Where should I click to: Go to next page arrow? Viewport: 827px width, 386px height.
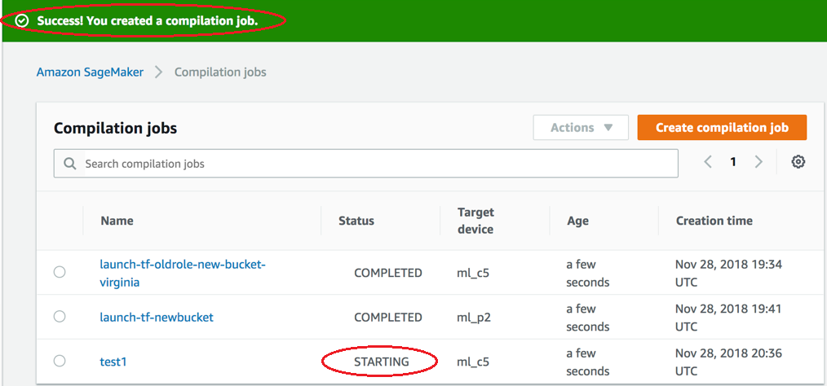pos(758,162)
